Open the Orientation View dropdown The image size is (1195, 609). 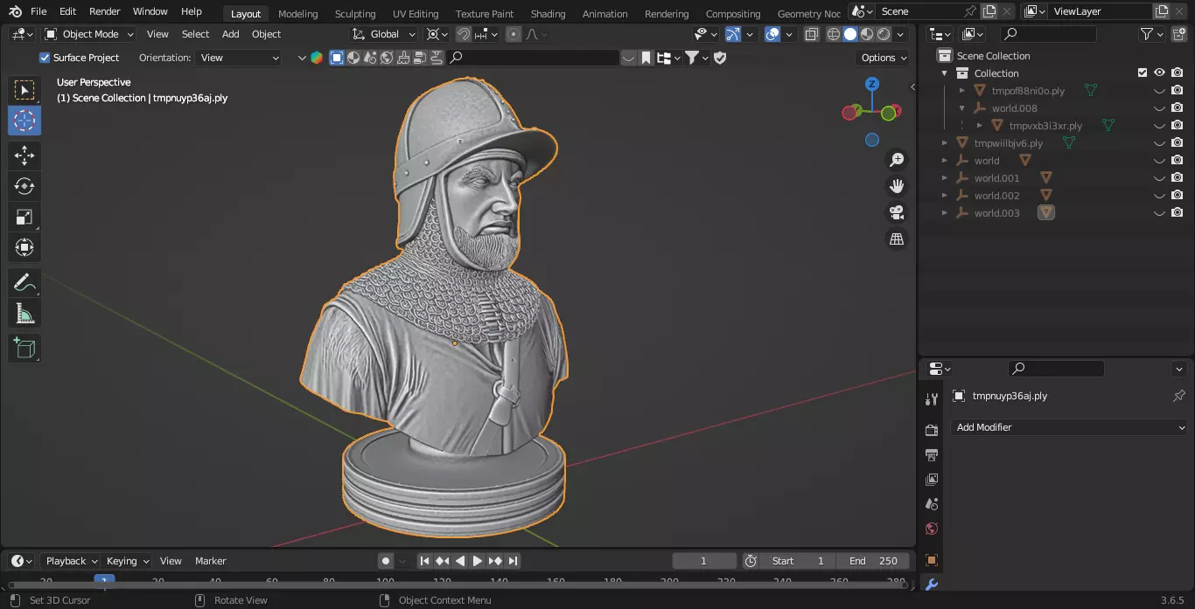[x=239, y=58]
